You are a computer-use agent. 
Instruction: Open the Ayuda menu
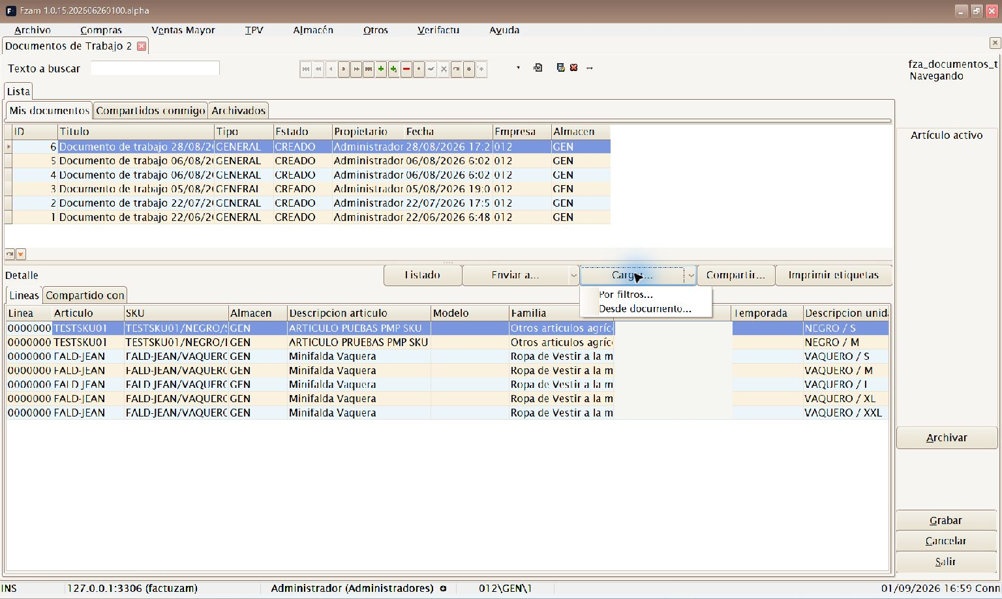click(504, 30)
